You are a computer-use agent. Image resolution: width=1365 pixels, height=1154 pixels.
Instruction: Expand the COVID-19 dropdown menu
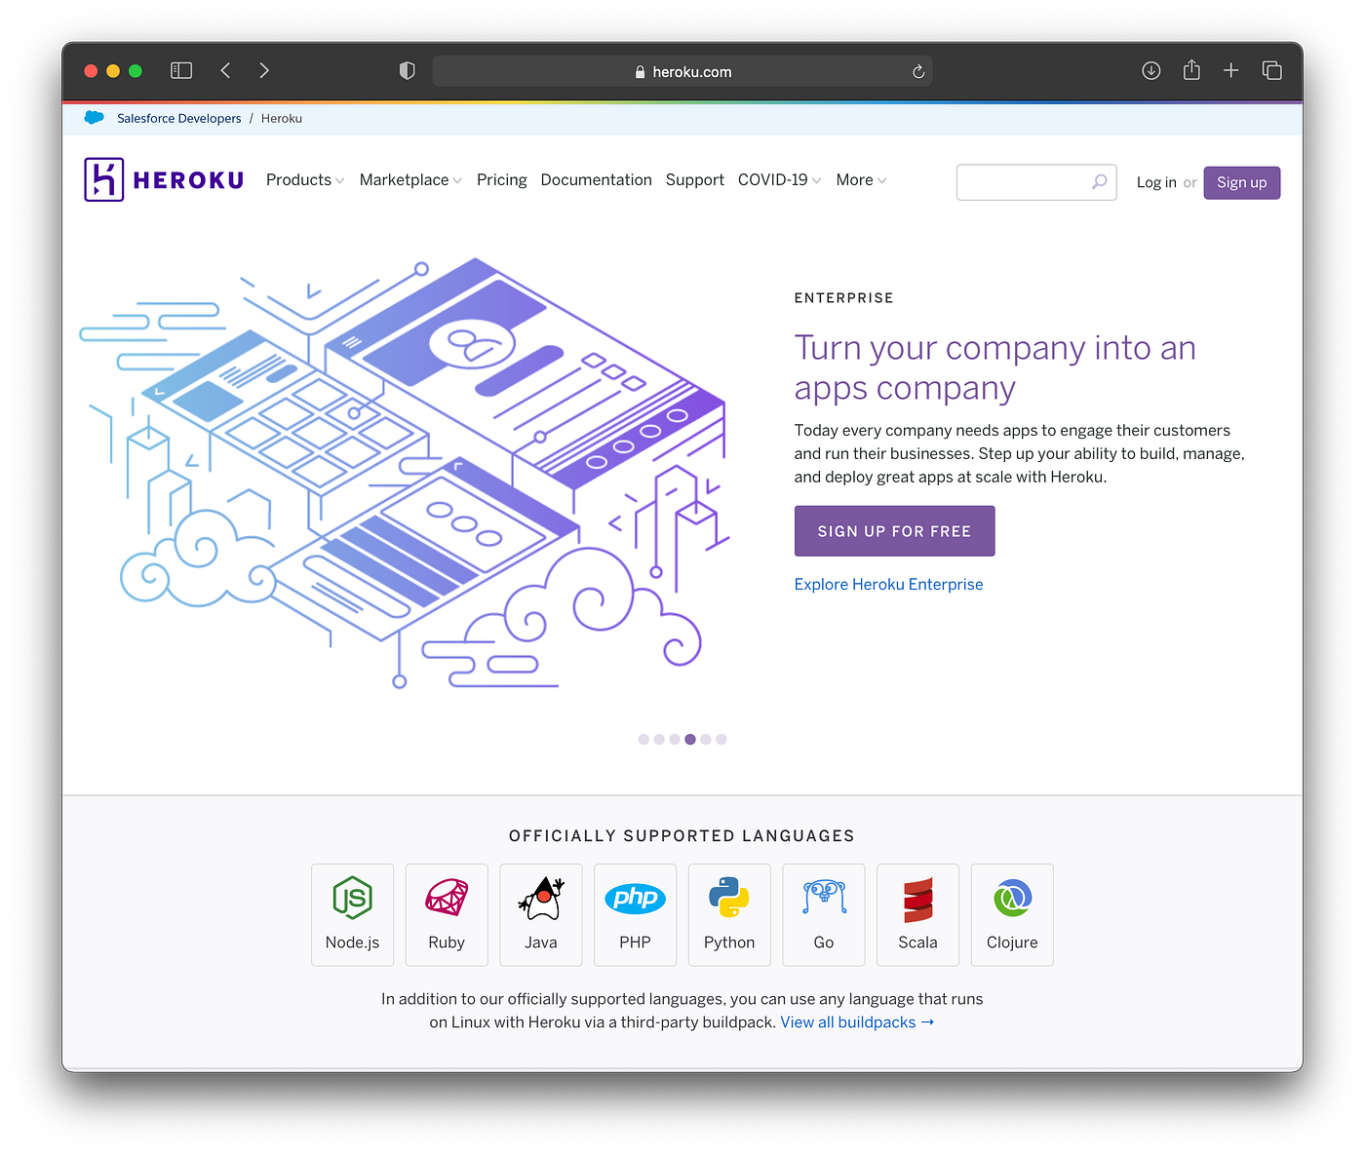tap(780, 180)
